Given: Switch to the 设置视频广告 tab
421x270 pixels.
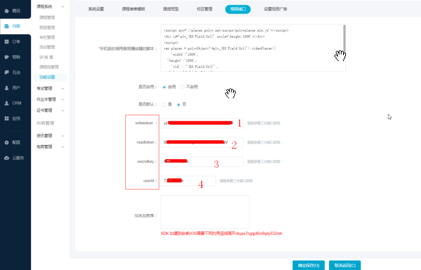Looking at the screenshot, I should click(x=275, y=9).
